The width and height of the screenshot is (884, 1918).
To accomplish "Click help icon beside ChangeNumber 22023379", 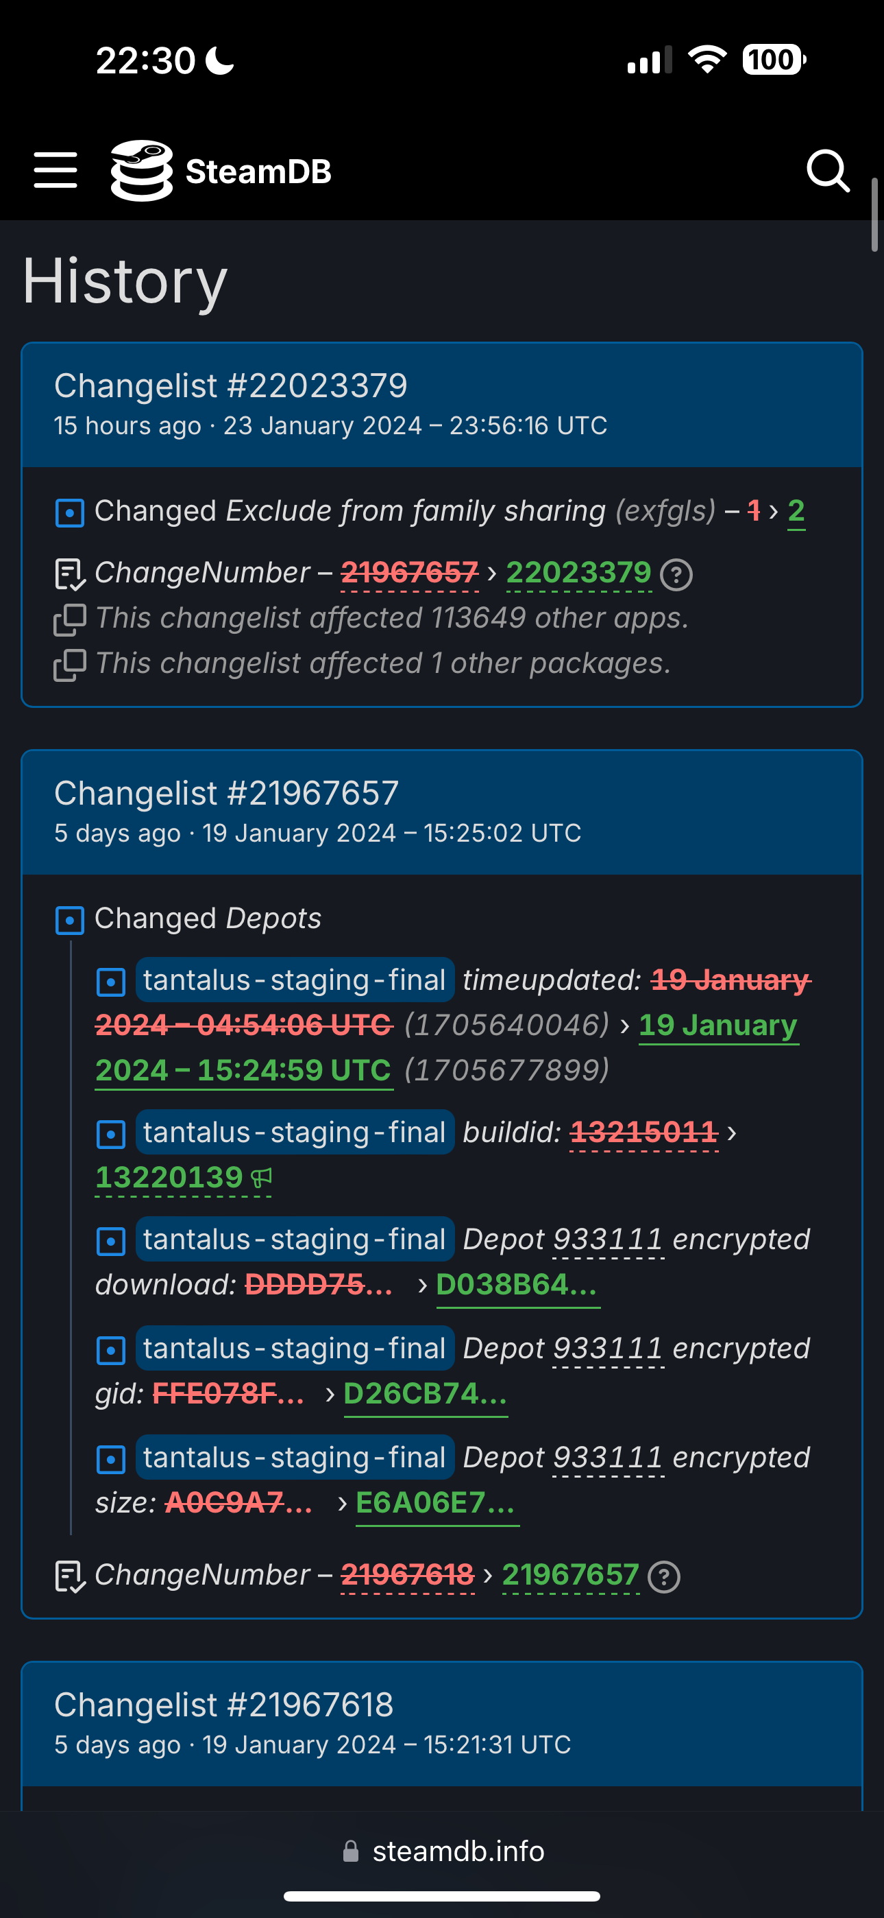I will pos(676,575).
